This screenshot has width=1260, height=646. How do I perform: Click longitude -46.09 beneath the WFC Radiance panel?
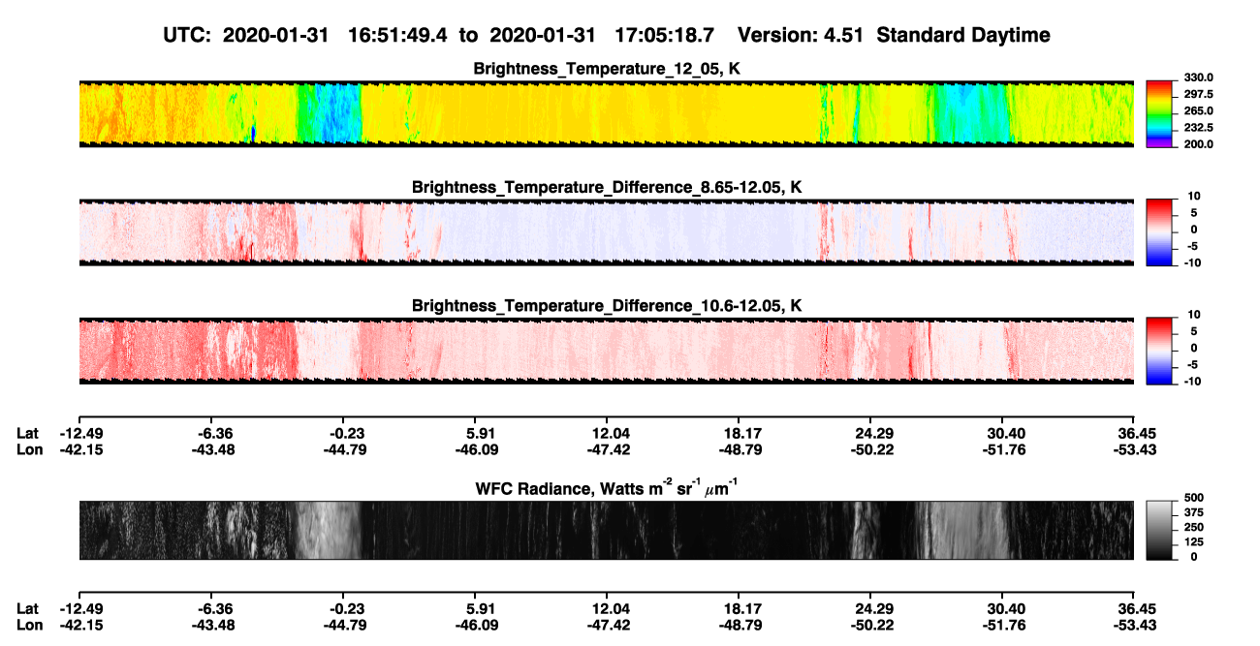[477, 625]
